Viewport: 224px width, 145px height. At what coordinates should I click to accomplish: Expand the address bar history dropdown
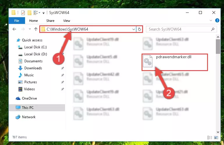134,29
